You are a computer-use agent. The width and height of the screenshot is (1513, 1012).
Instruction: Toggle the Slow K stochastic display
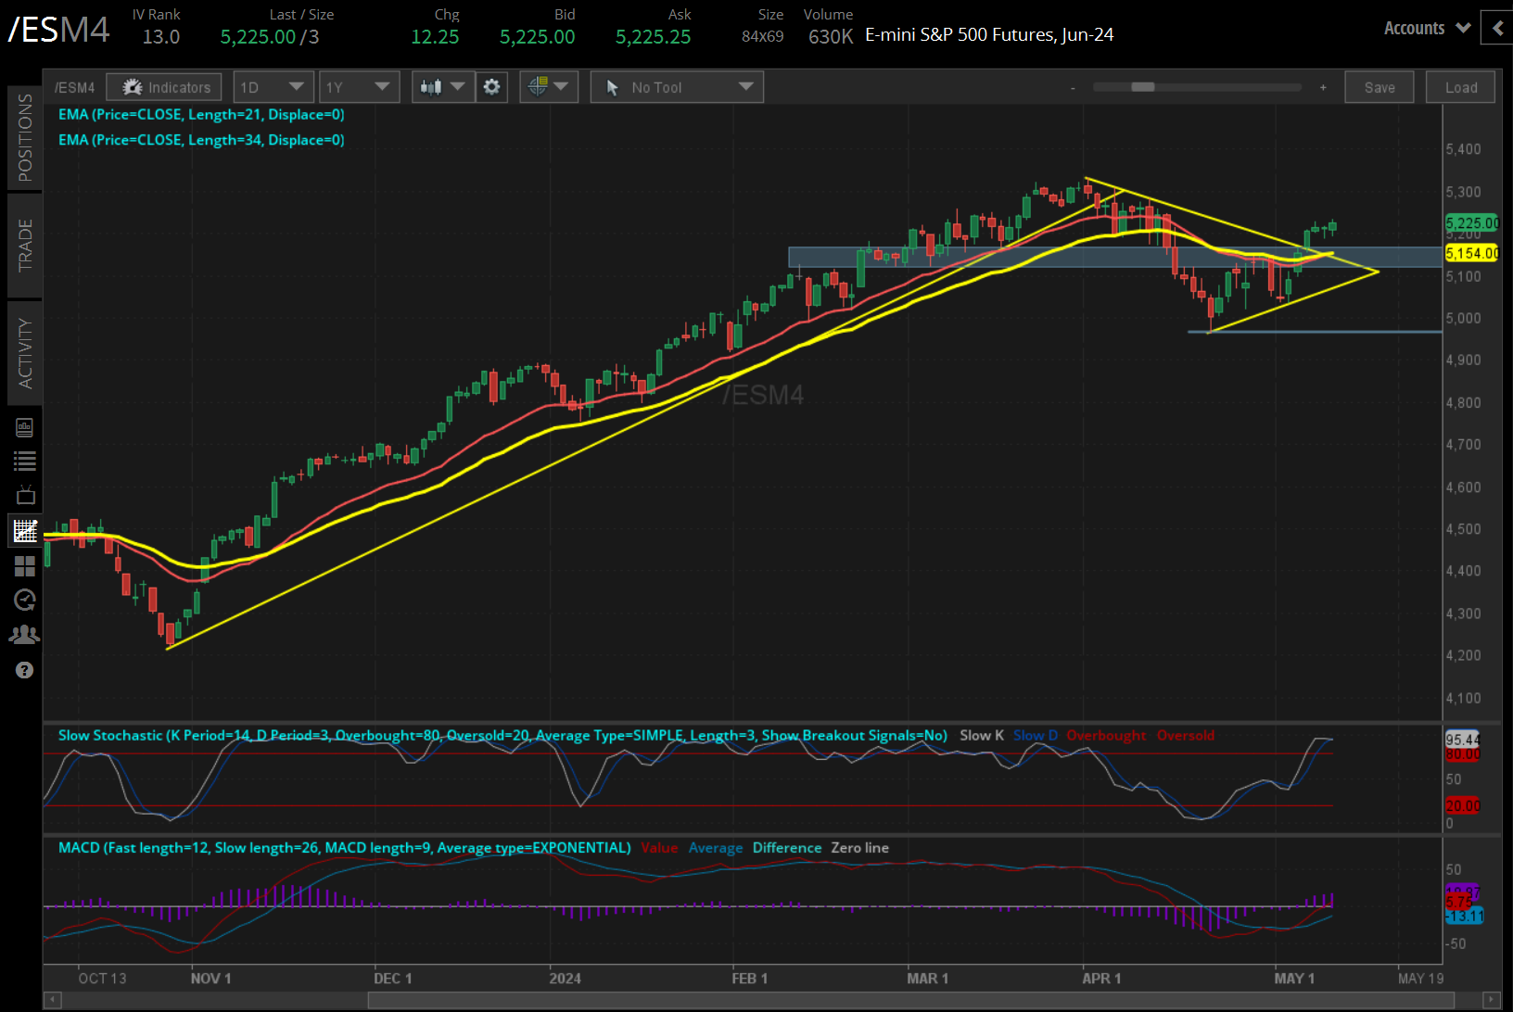(981, 735)
